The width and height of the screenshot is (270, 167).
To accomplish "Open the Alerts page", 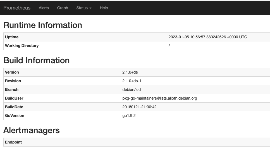I will (x=44, y=8).
